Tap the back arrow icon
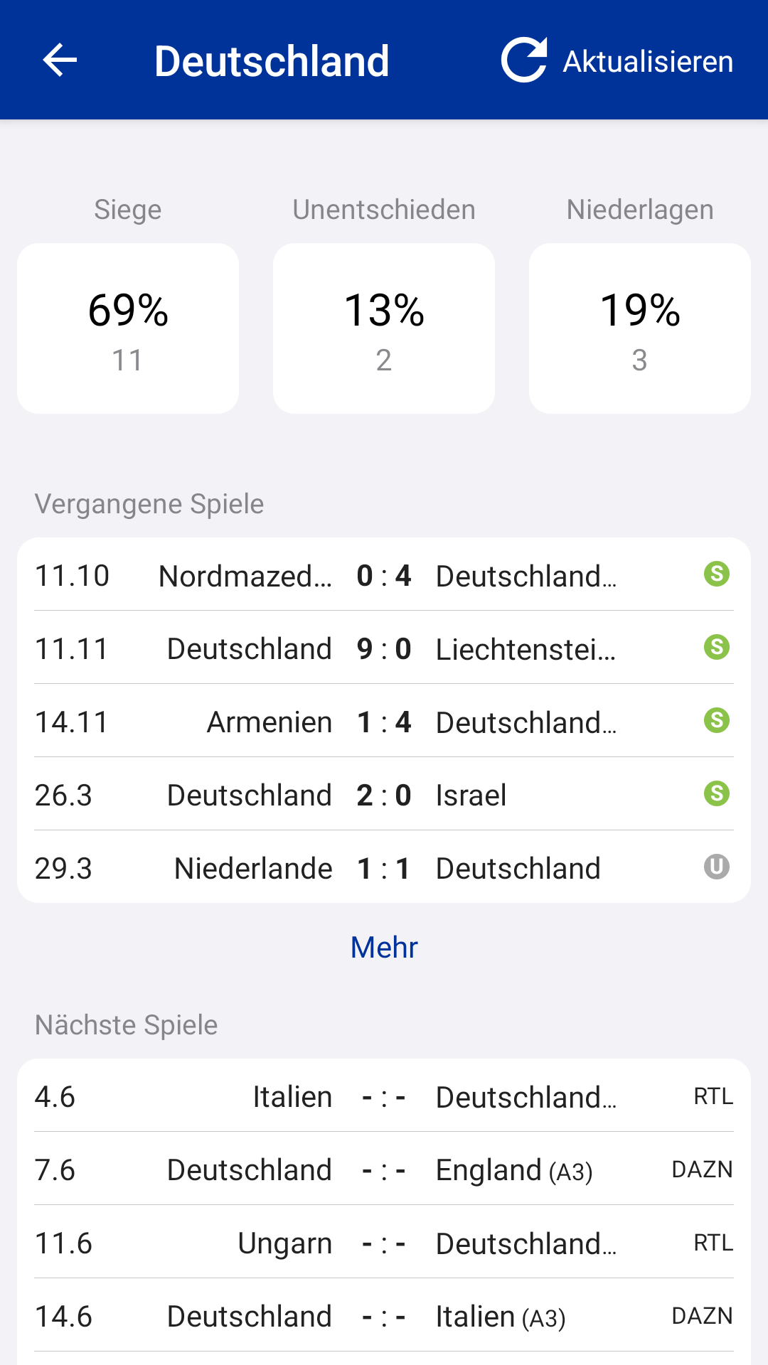 click(60, 60)
